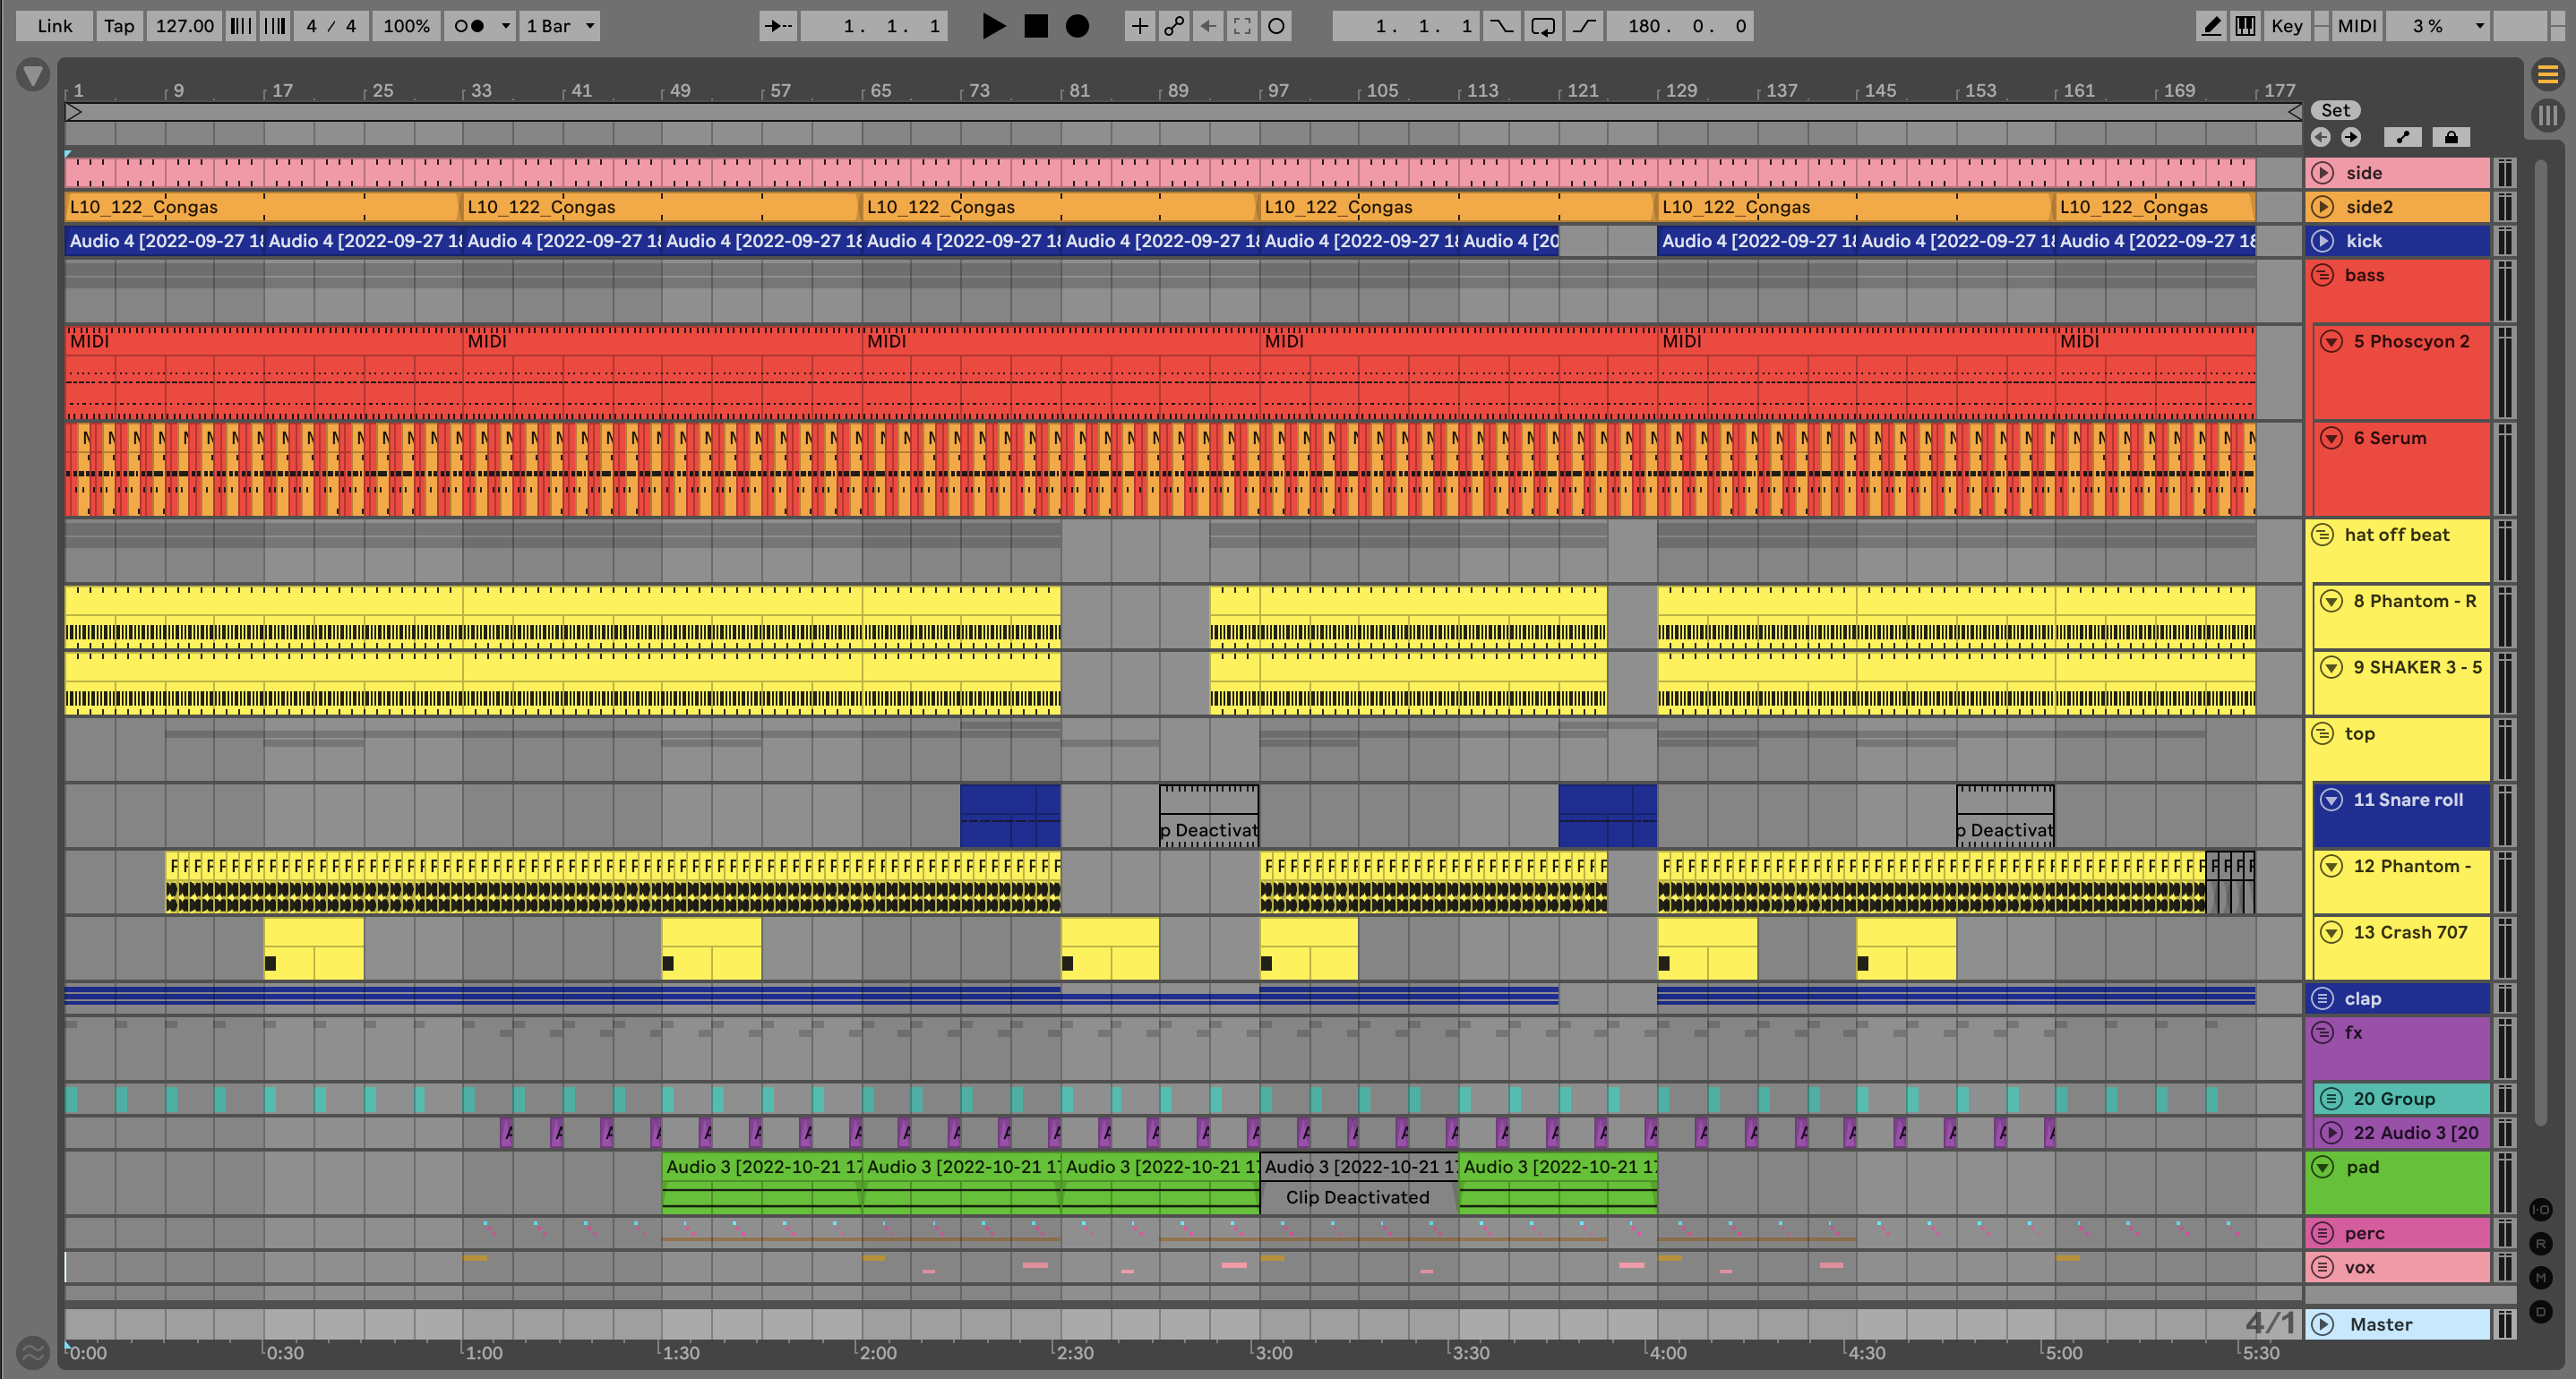Jump to next locator arrow
Image resolution: width=2576 pixels, height=1379 pixels.
tap(2351, 137)
